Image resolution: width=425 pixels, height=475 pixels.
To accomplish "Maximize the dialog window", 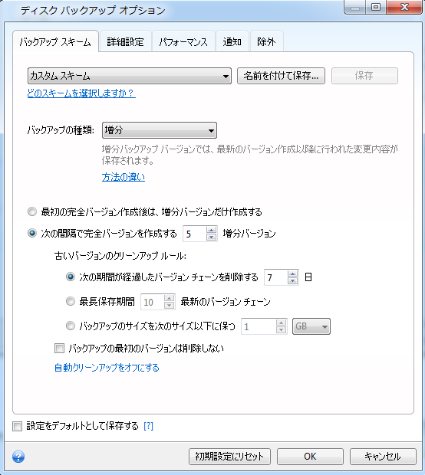I will click(376, 7).
